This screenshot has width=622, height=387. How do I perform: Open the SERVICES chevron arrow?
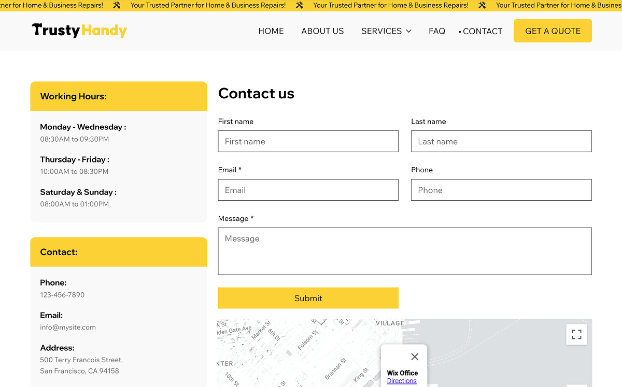410,31
